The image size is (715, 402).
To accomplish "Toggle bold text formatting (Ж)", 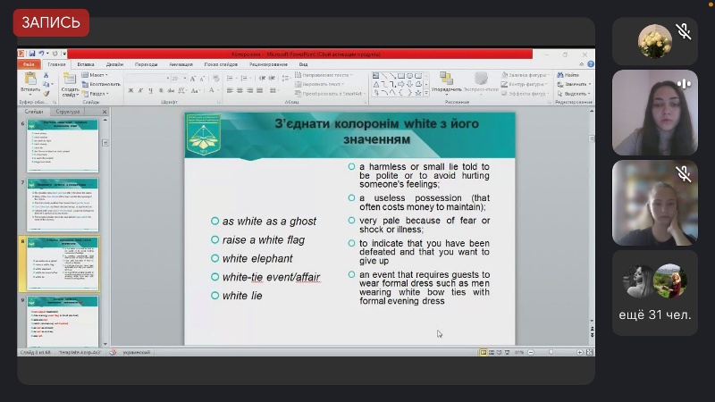I will [x=129, y=91].
